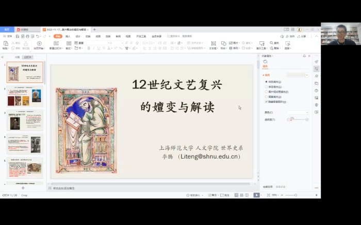Open the File menu
Viewport: 361px width, 225px height.
8,37
